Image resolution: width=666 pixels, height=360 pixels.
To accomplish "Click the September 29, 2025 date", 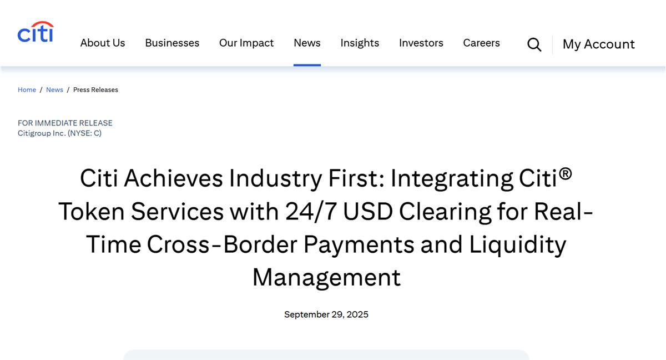I will pos(326,314).
